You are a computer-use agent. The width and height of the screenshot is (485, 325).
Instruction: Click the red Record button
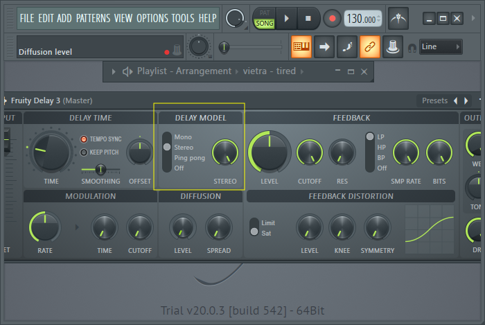click(331, 18)
